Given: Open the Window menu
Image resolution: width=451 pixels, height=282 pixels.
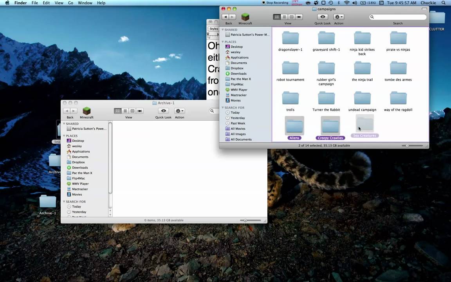Looking at the screenshot, I should click(85, 3).
